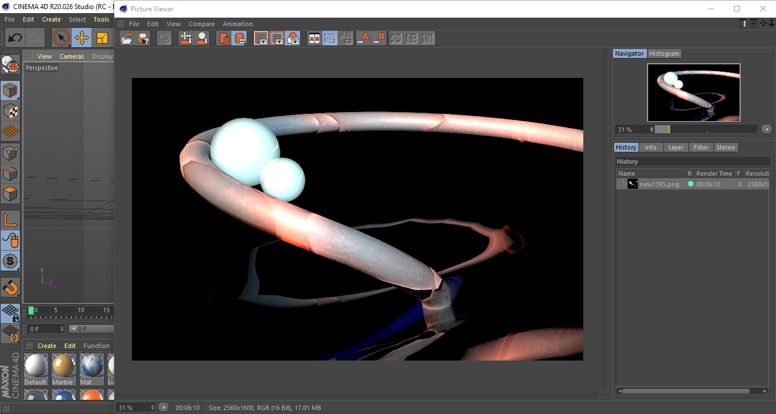
Task: Click the Navigator zoom slider
Action: click(x=706, y=130)
